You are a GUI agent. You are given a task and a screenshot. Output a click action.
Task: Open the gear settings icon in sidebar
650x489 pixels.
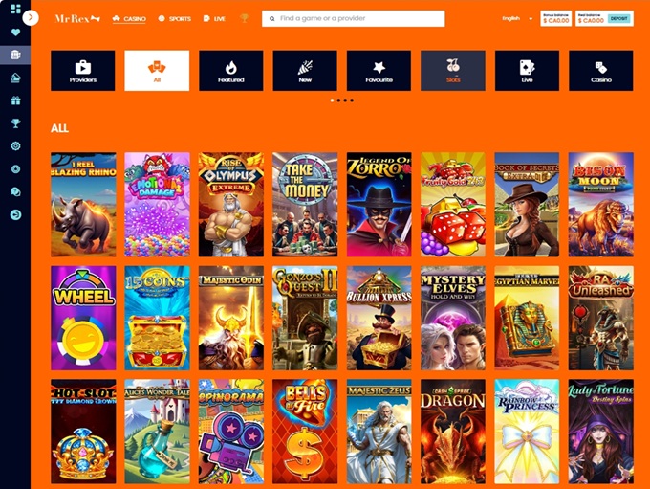click(15, 146)
